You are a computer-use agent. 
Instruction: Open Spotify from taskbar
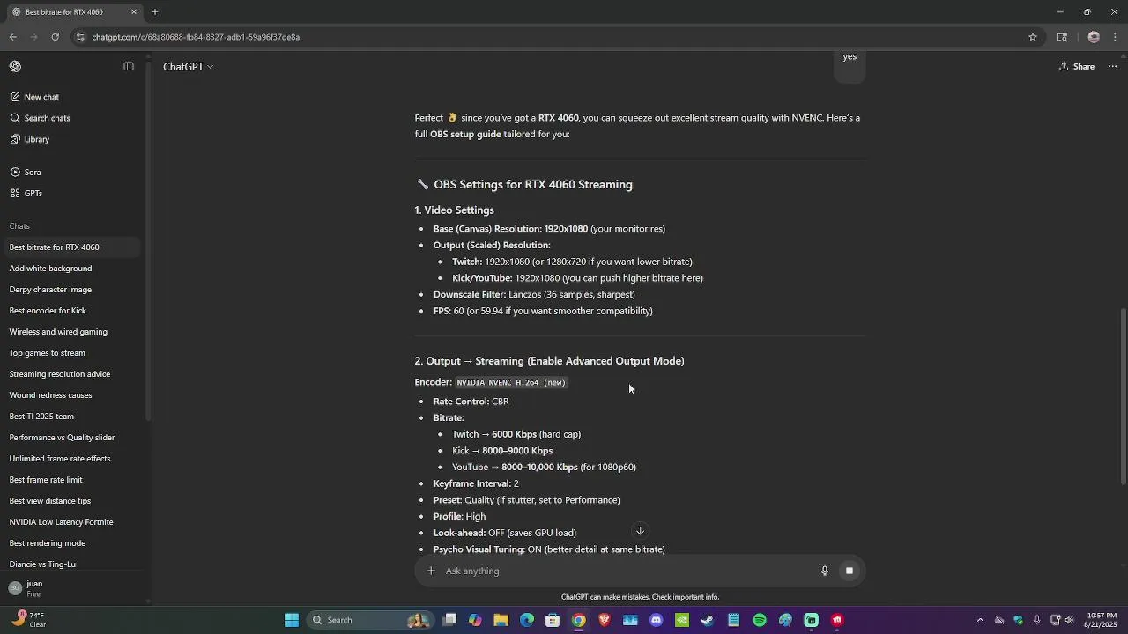(x=760, y=620)
